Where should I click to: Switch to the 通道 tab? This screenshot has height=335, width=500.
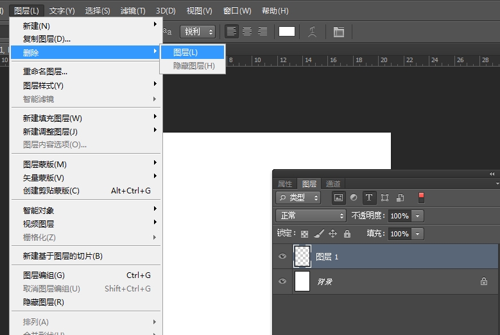tap(333, 184)
